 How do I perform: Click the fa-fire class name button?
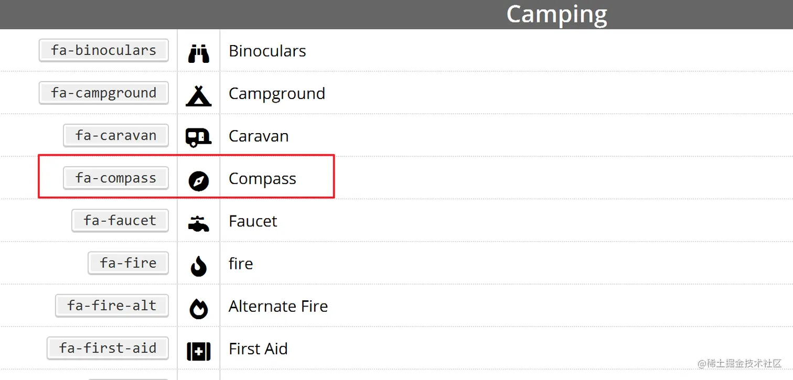pyautogui.click(x=128, y=263)
